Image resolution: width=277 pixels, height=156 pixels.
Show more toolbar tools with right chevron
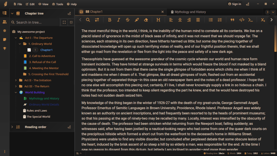pos(272,20)
